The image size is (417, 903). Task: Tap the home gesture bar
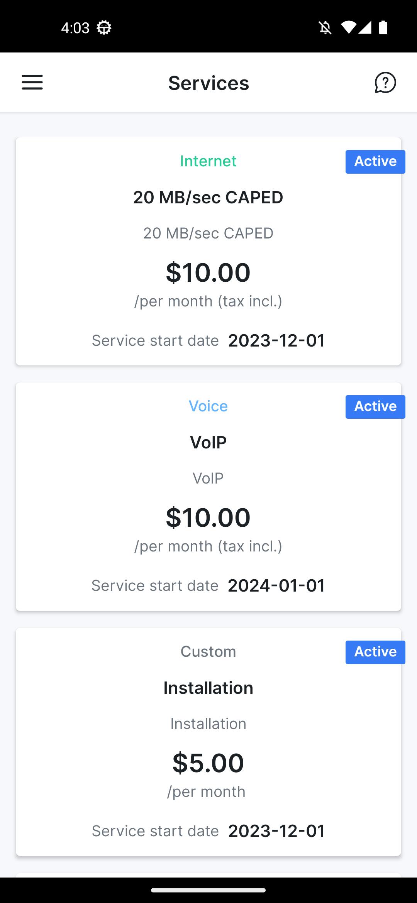208,890
